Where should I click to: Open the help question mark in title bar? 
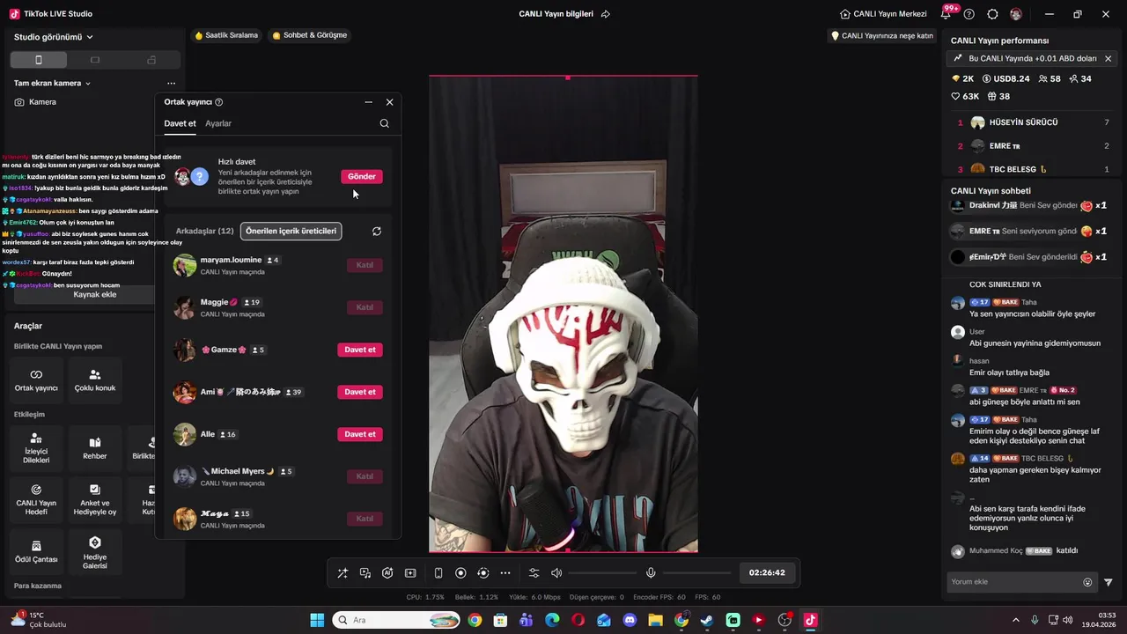click(x=969, y=14)
